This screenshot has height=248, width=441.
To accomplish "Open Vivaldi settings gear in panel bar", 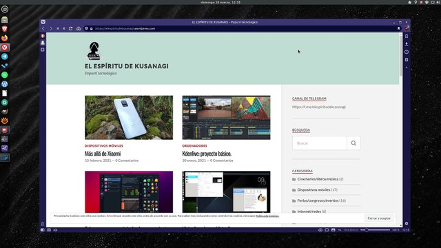I will point(407,223).
